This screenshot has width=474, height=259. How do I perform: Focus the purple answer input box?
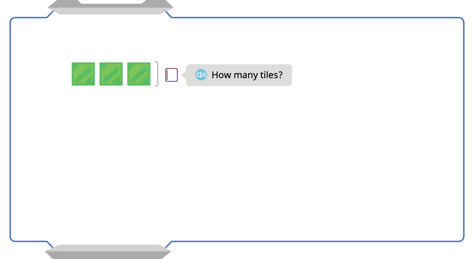coord(171,75)
